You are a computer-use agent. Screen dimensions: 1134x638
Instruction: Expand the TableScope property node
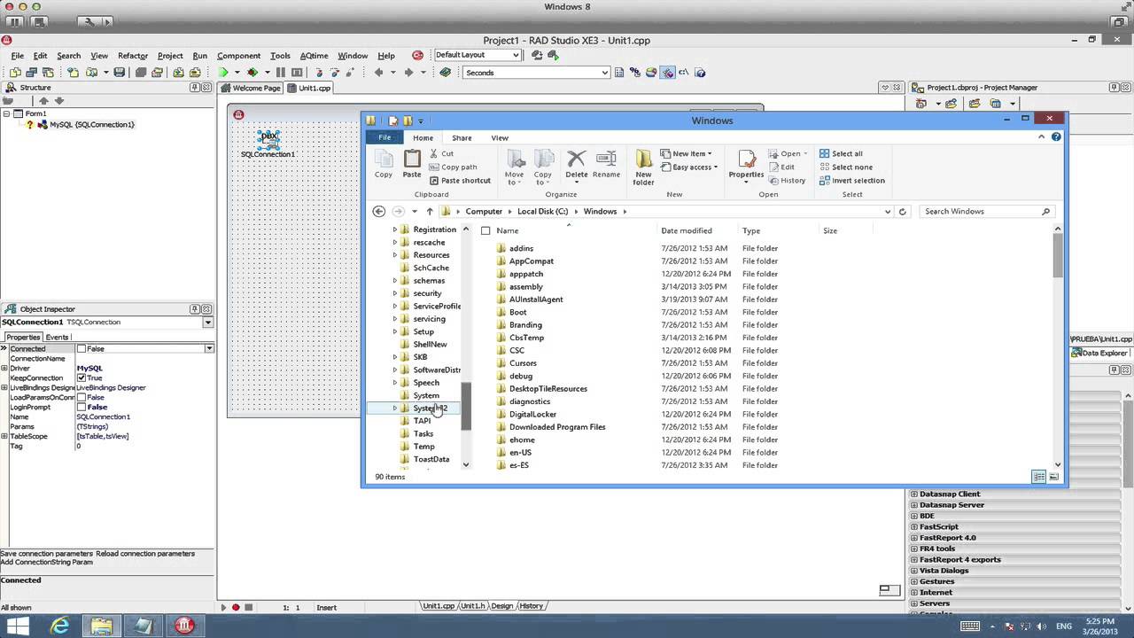tap(4, 436)
